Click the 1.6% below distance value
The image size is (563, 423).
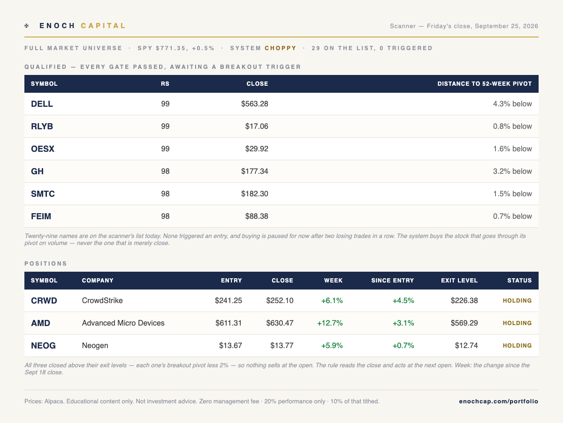[512, 149]
